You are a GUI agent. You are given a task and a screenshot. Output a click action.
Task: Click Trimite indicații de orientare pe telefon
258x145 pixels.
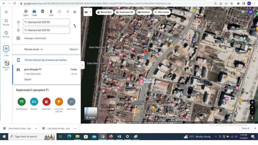click(45, 60)
